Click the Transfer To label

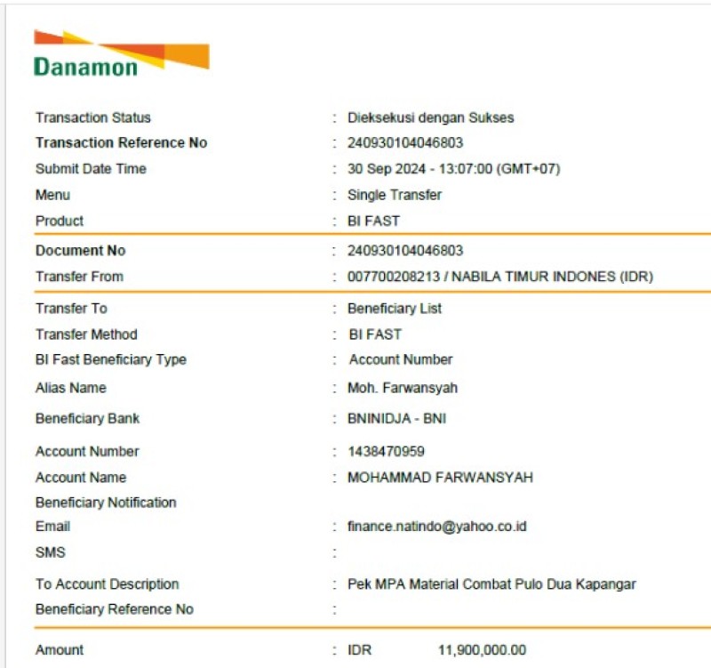pyautogui.click(x=71, y=309)
